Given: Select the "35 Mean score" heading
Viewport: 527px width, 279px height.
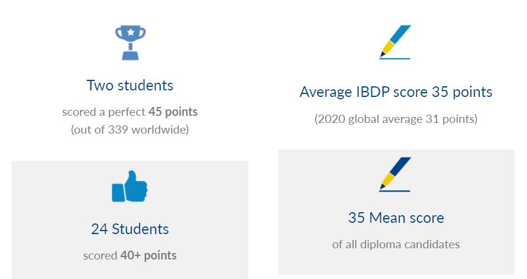Looking at the screenshot, I should [396, 218].
